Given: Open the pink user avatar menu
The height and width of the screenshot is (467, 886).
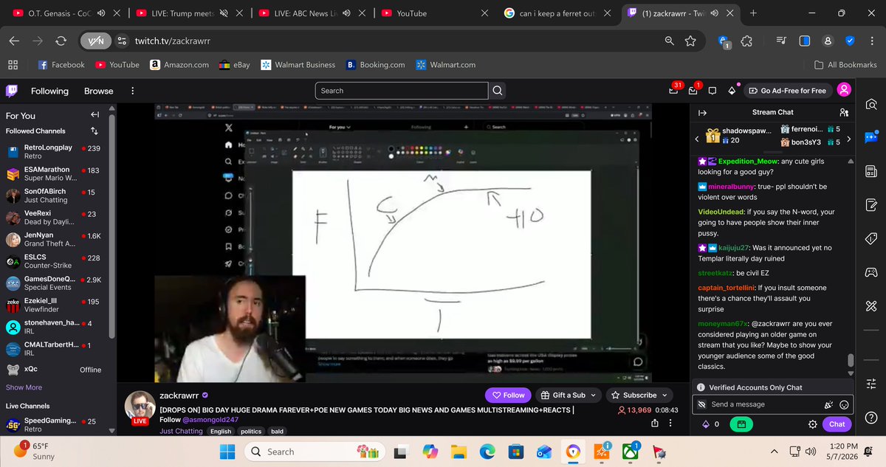Looking at the screenshot, I should (845, 90).
